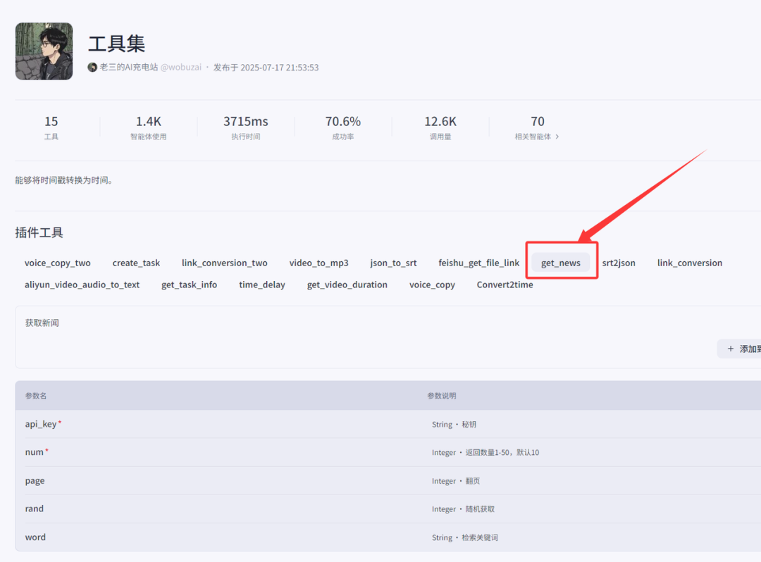This screenshot has width=761, height=562.
Task: Select the link_conversion tool tab
Action: 690,263
